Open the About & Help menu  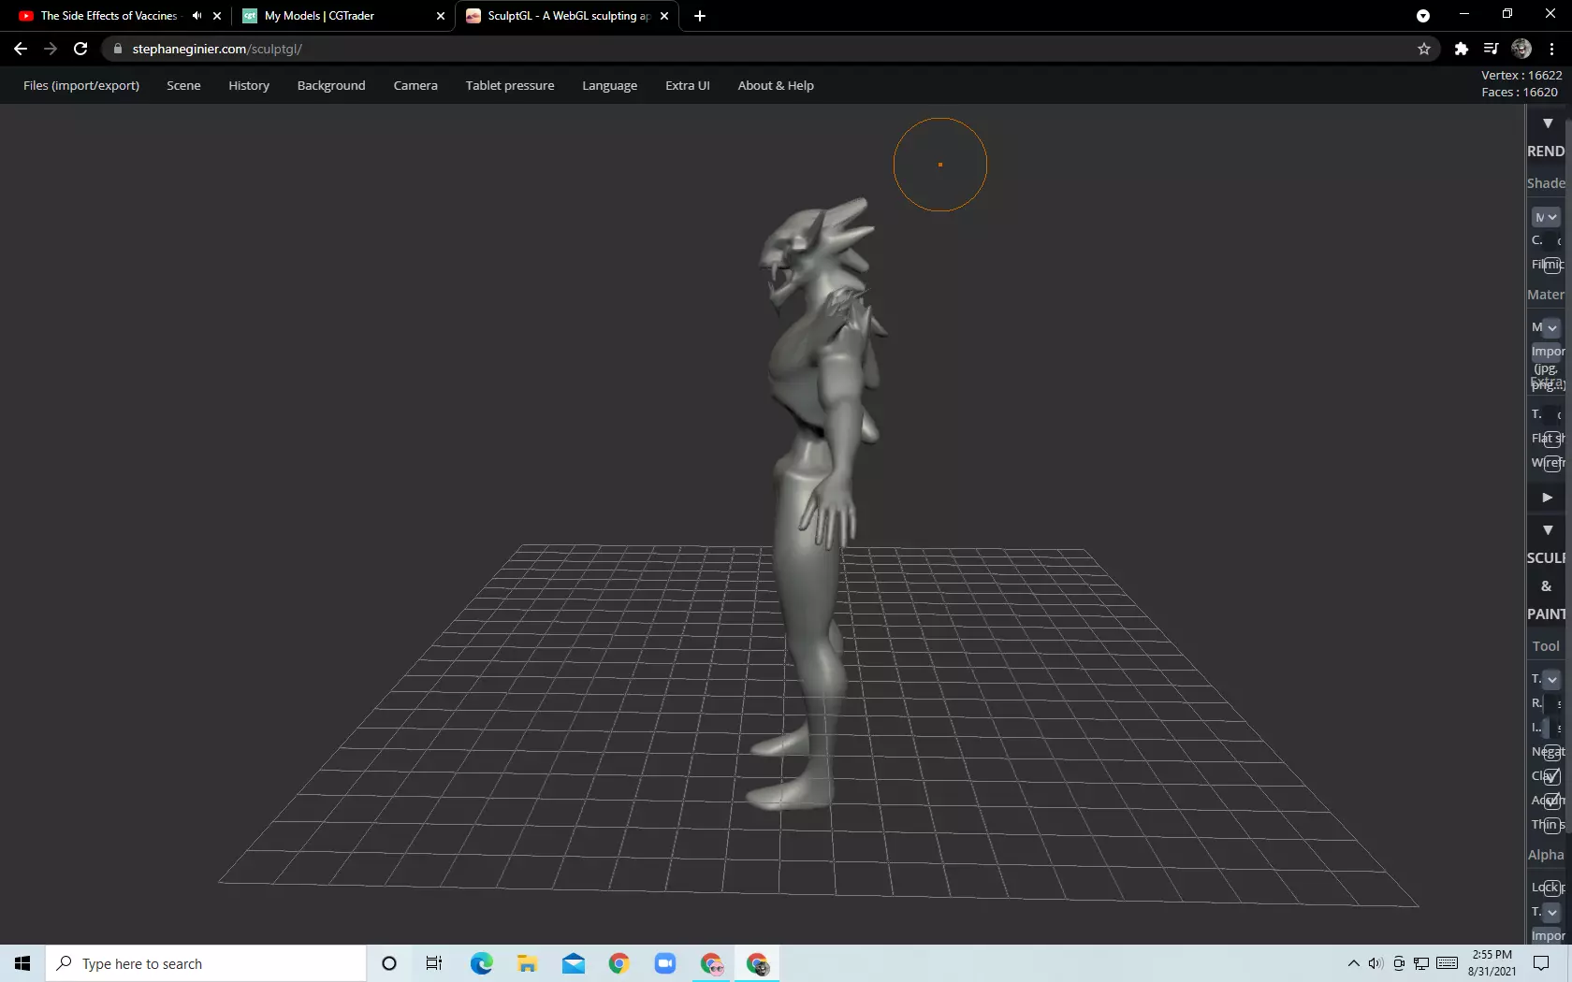(776, 85)
